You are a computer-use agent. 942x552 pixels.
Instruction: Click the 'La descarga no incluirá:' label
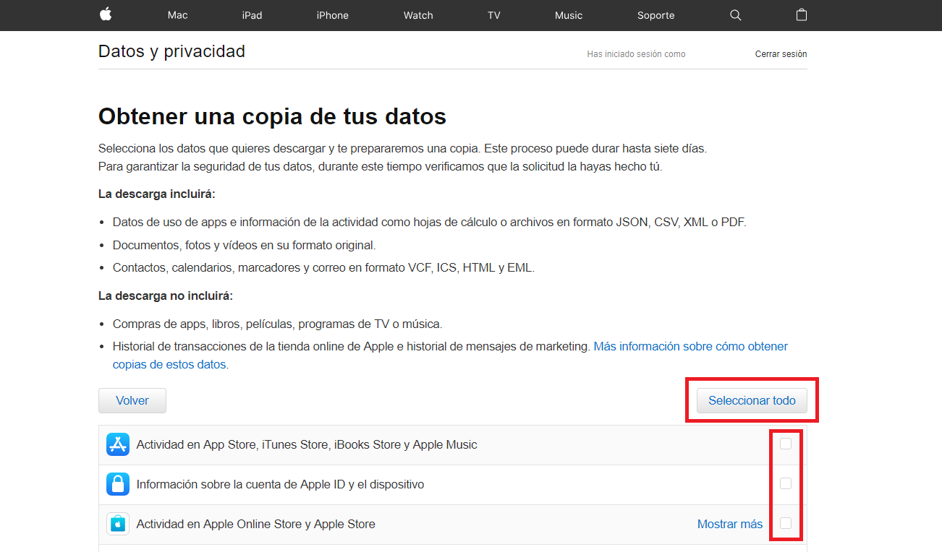166,296
